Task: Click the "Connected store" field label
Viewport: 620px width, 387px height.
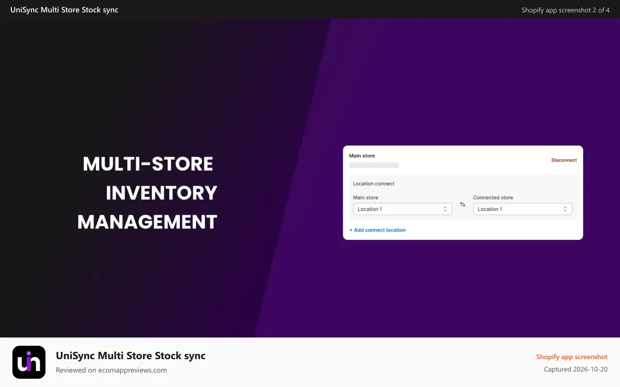Action: (x=493, y=198)
